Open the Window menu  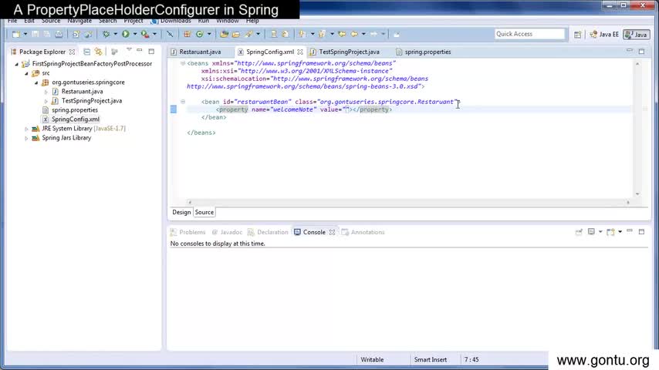point(228,21)
